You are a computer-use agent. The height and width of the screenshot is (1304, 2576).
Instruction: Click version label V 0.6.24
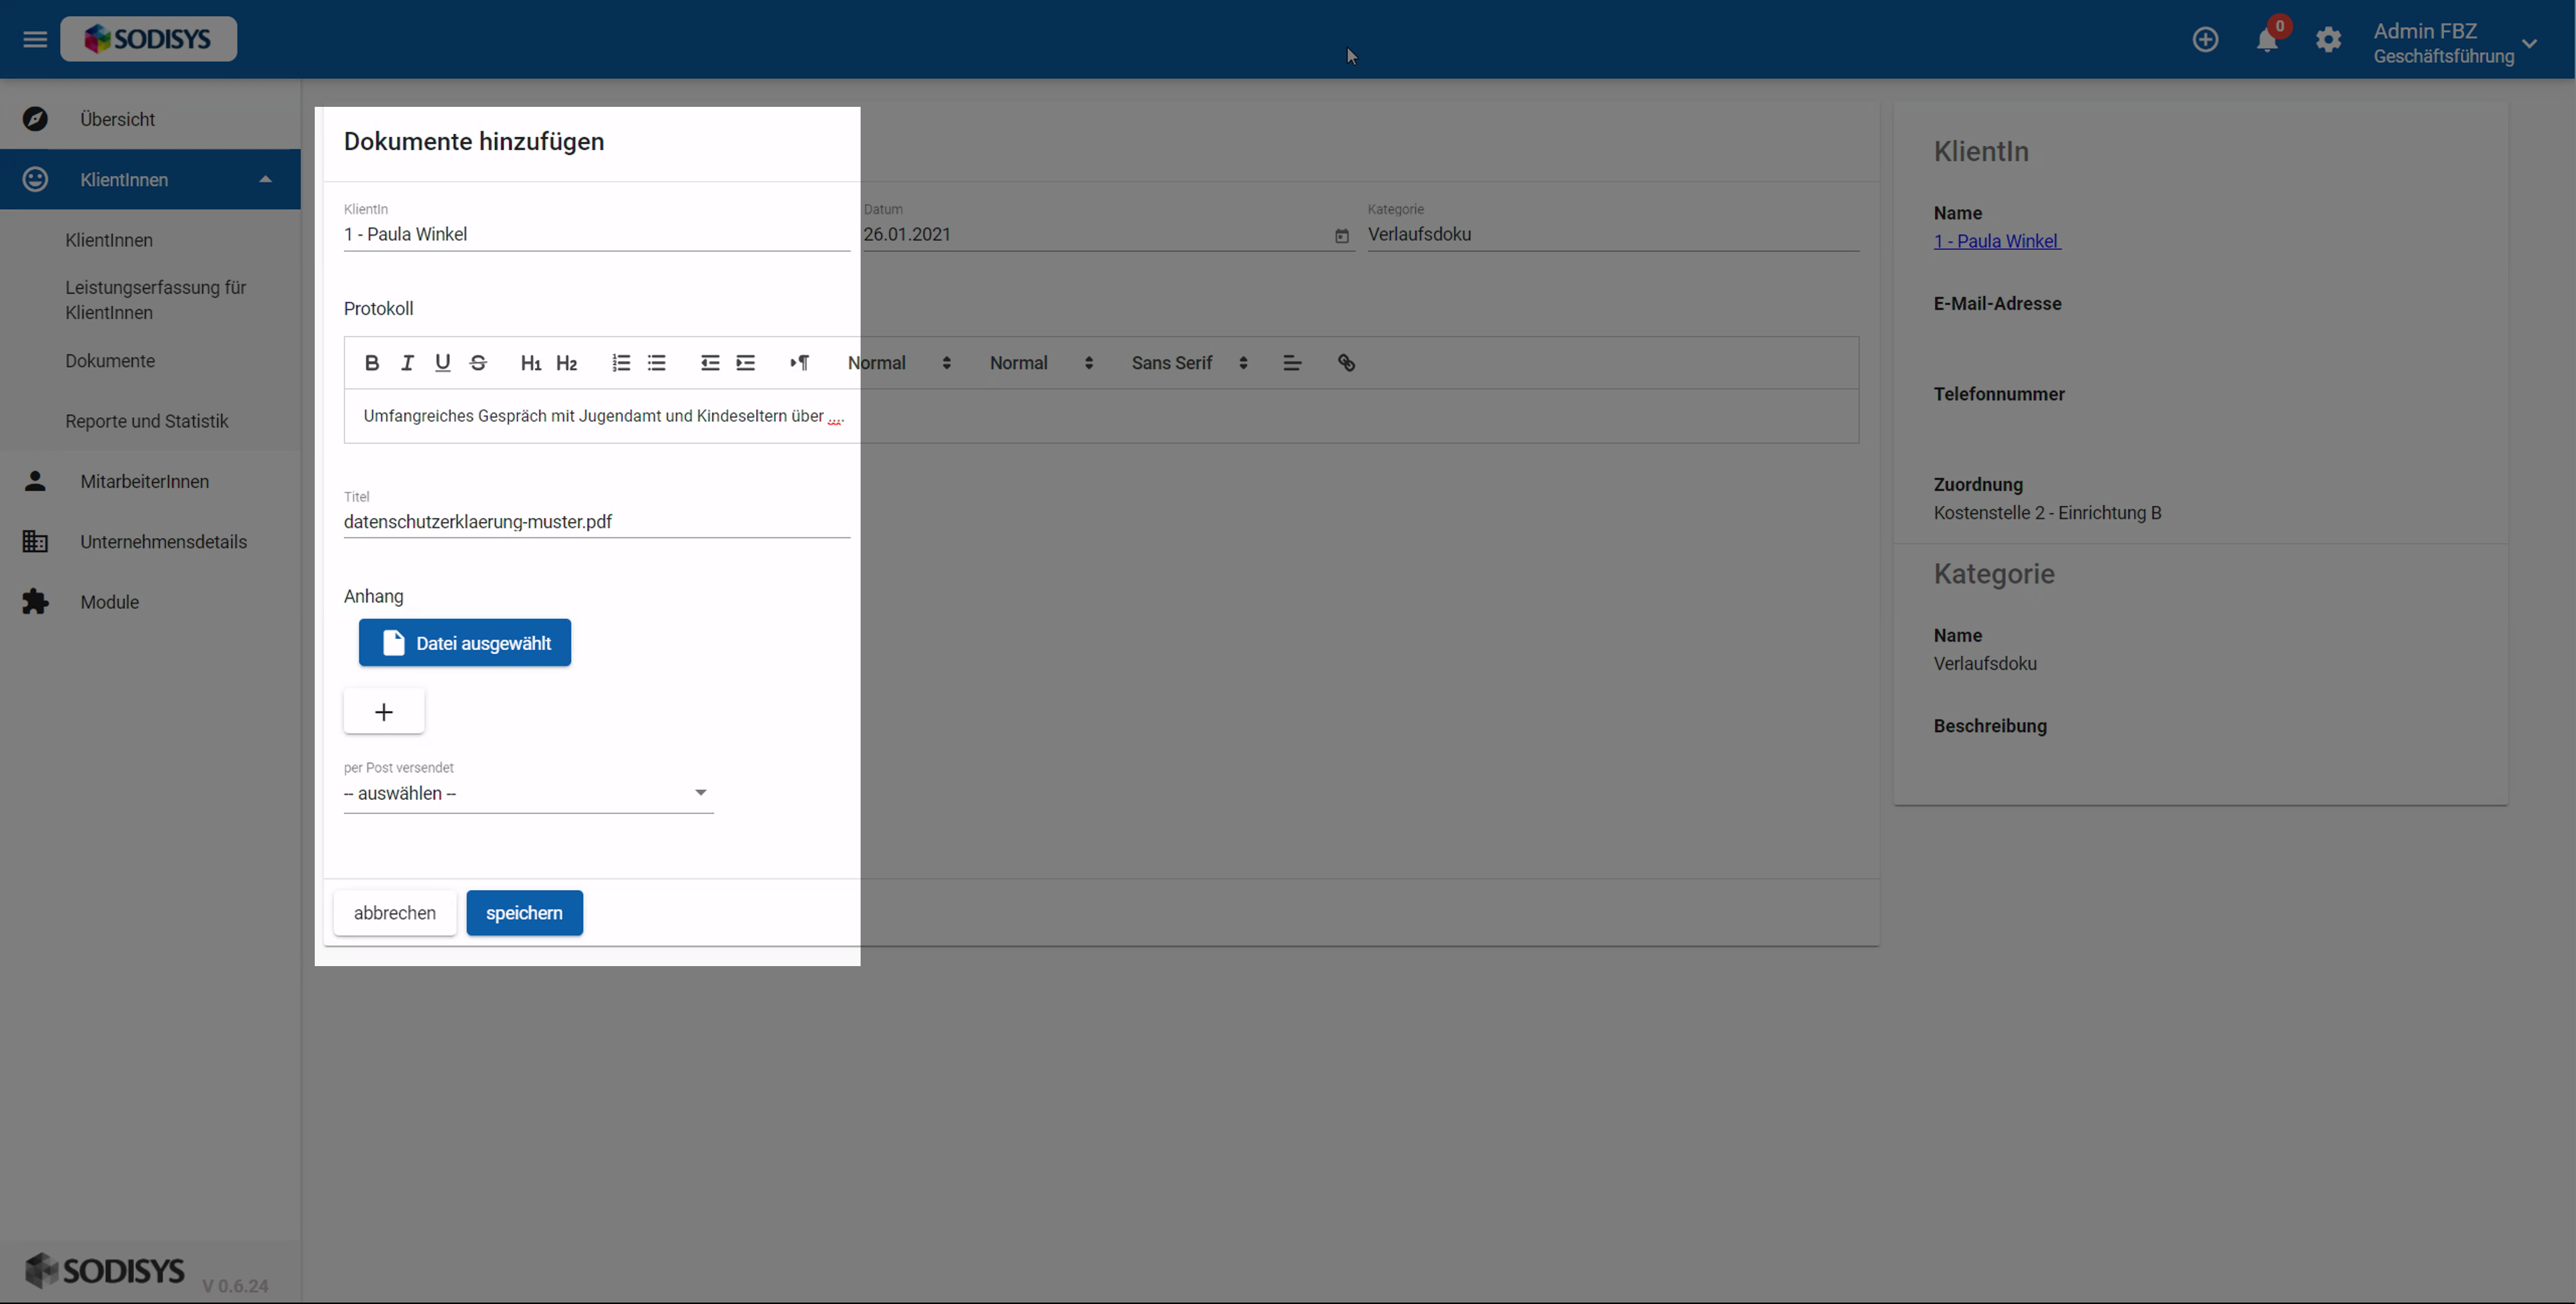pyautogui.click(x=235, y=1286)
